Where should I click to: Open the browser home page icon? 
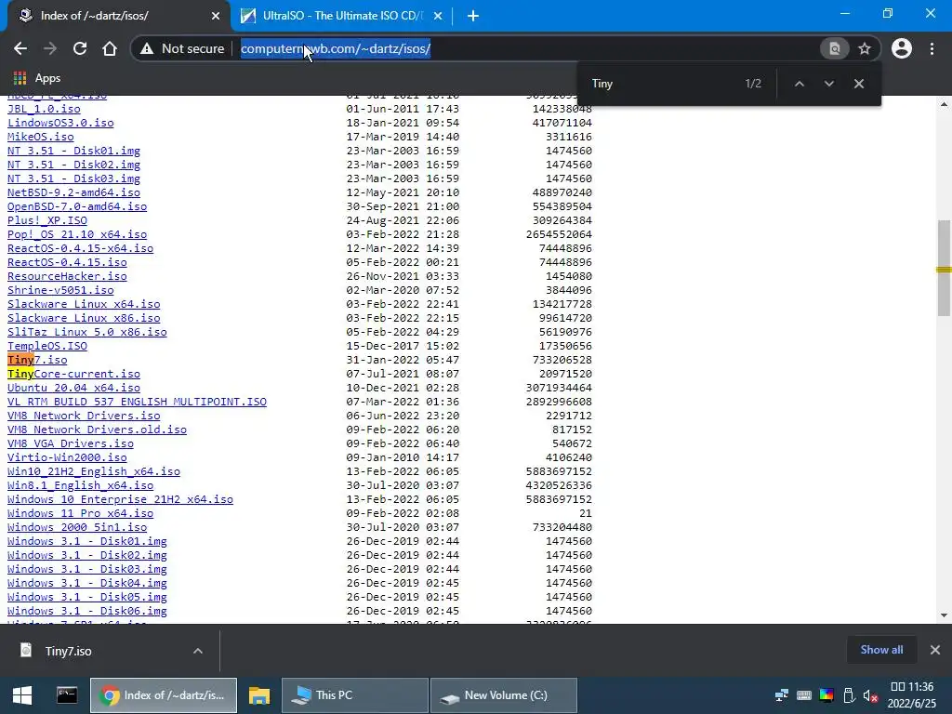tap(110, 48)
